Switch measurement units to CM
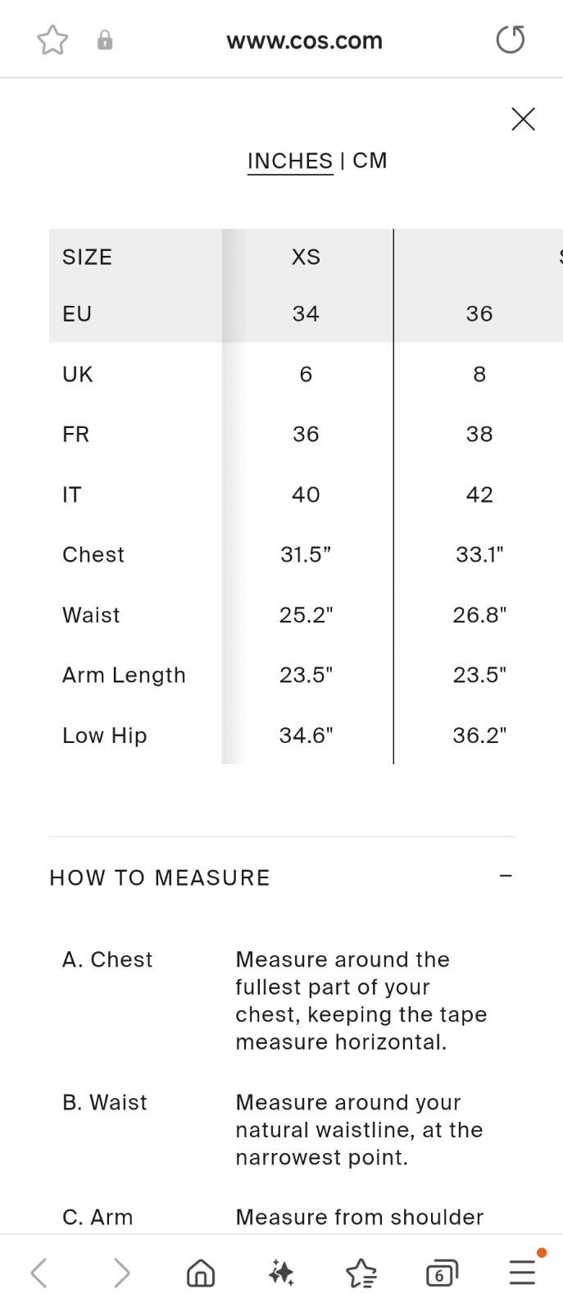563x1312 pixels. [370, 161]
